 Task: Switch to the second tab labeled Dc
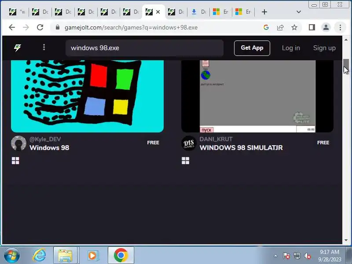click(40, 12)
